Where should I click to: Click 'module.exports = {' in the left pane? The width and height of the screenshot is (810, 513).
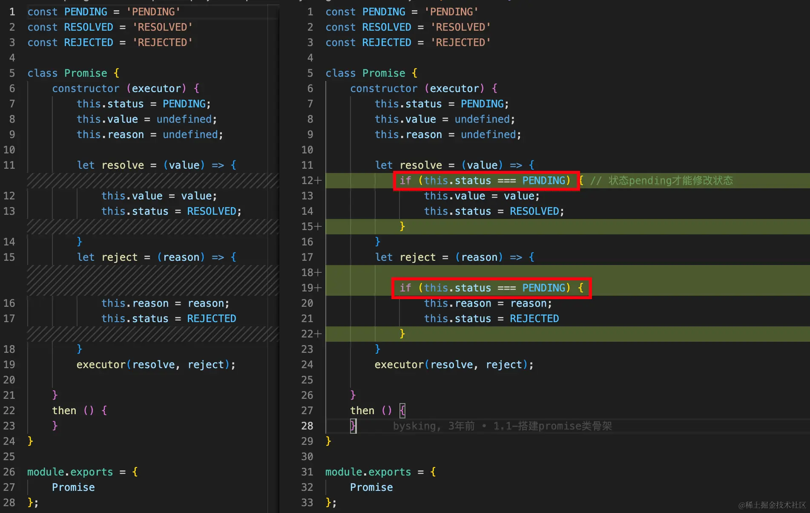[x=83, y=472]
